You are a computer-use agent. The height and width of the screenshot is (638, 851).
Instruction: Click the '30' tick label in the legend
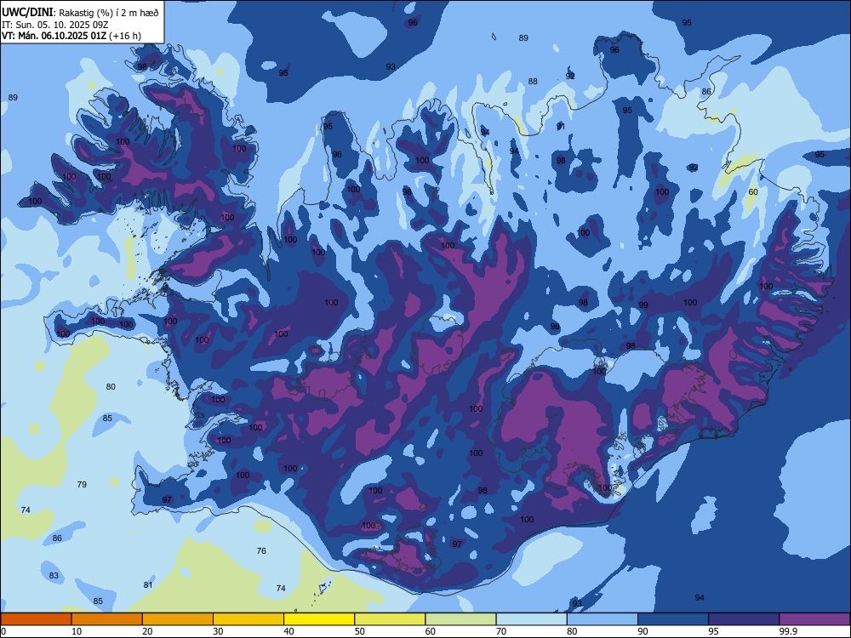point(218,631)
